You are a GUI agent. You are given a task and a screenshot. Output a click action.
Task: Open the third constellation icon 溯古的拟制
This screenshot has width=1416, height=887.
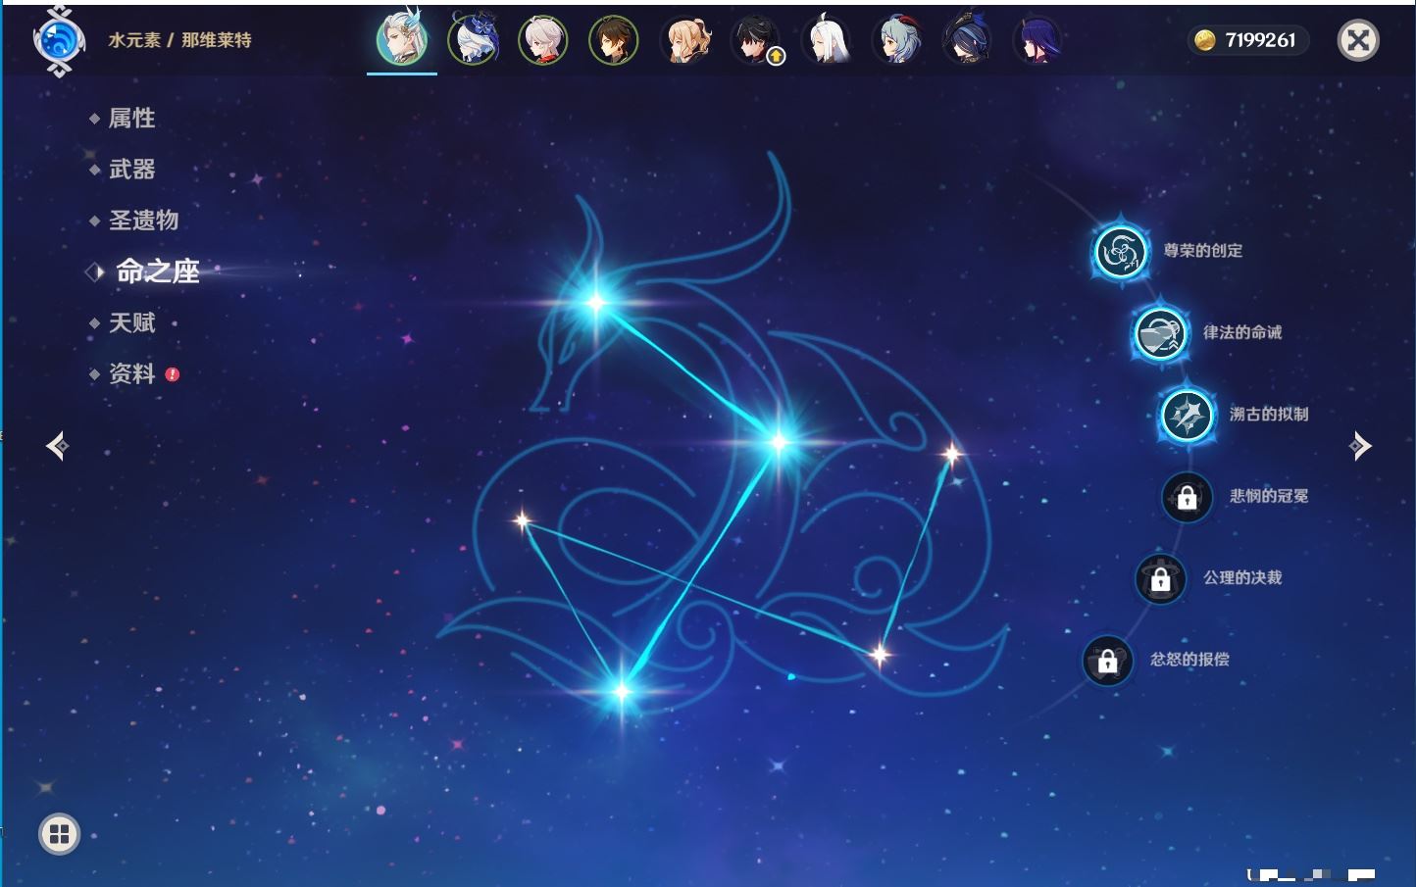pyautogui.click(x=1188, y=415)
